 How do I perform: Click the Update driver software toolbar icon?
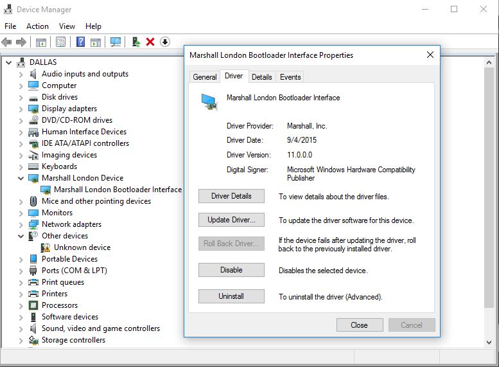[136, 42]
